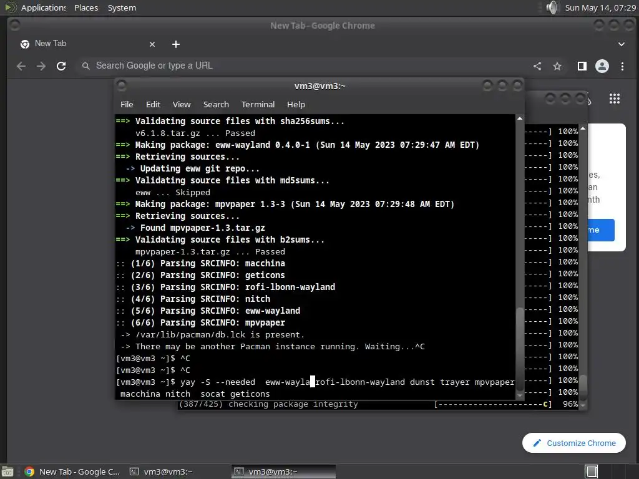The height and width of the screenshot is (479, 639).
Task: Open terminal File menu
Action: tap(127, 104)
